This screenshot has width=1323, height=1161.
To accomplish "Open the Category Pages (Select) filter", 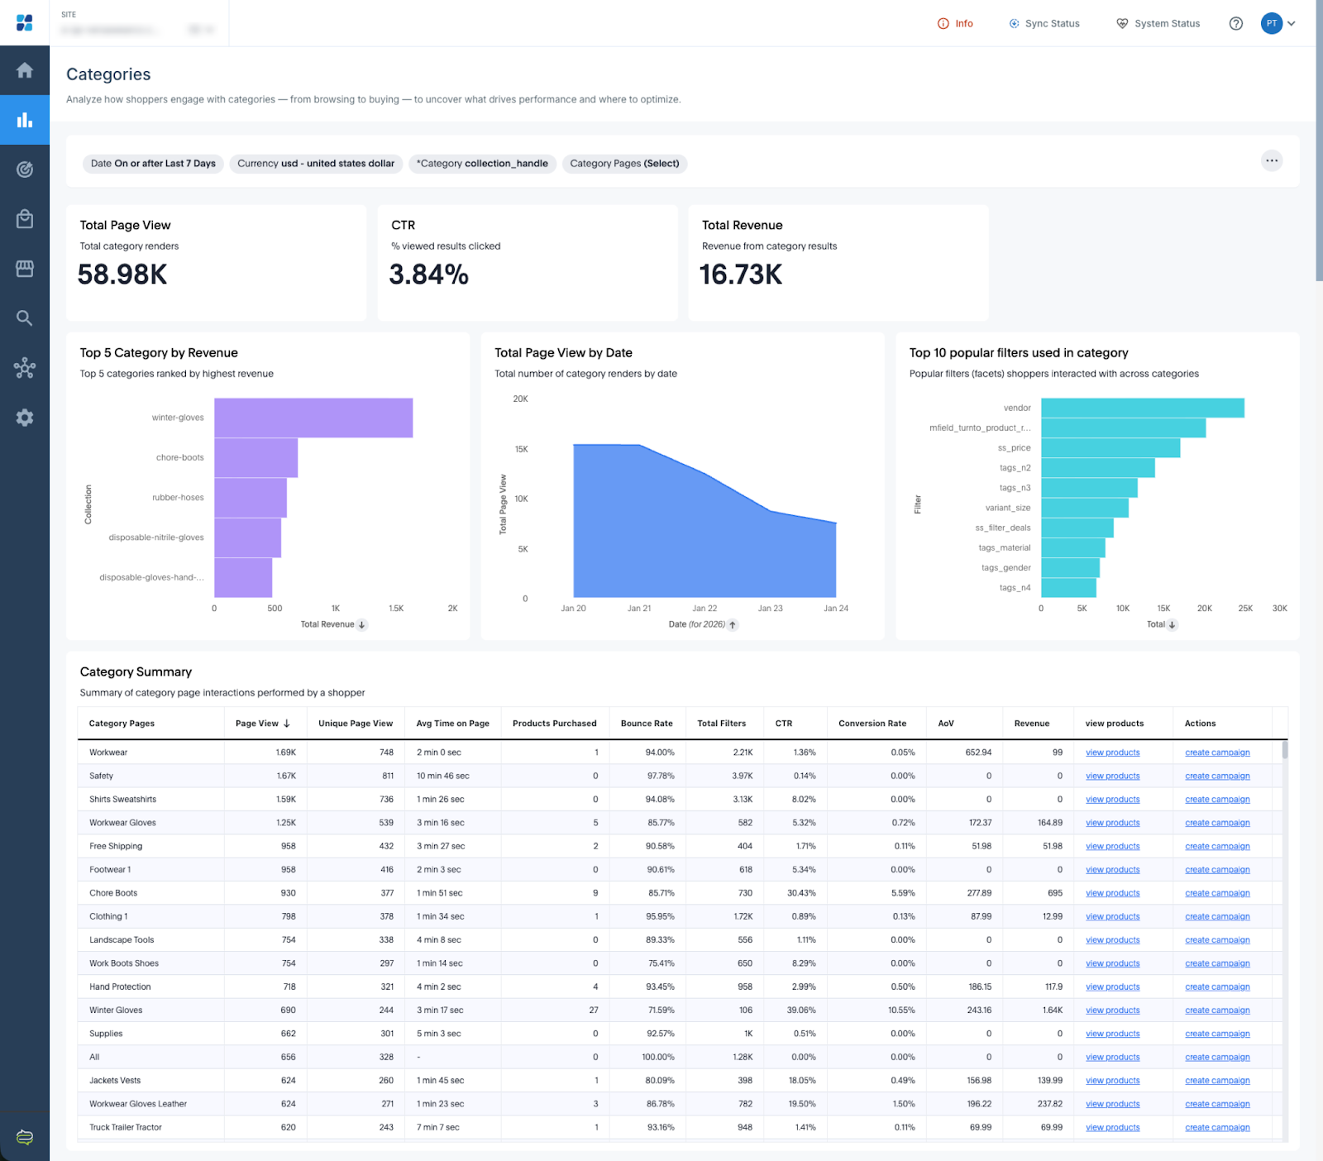I will tap(624, 164).
